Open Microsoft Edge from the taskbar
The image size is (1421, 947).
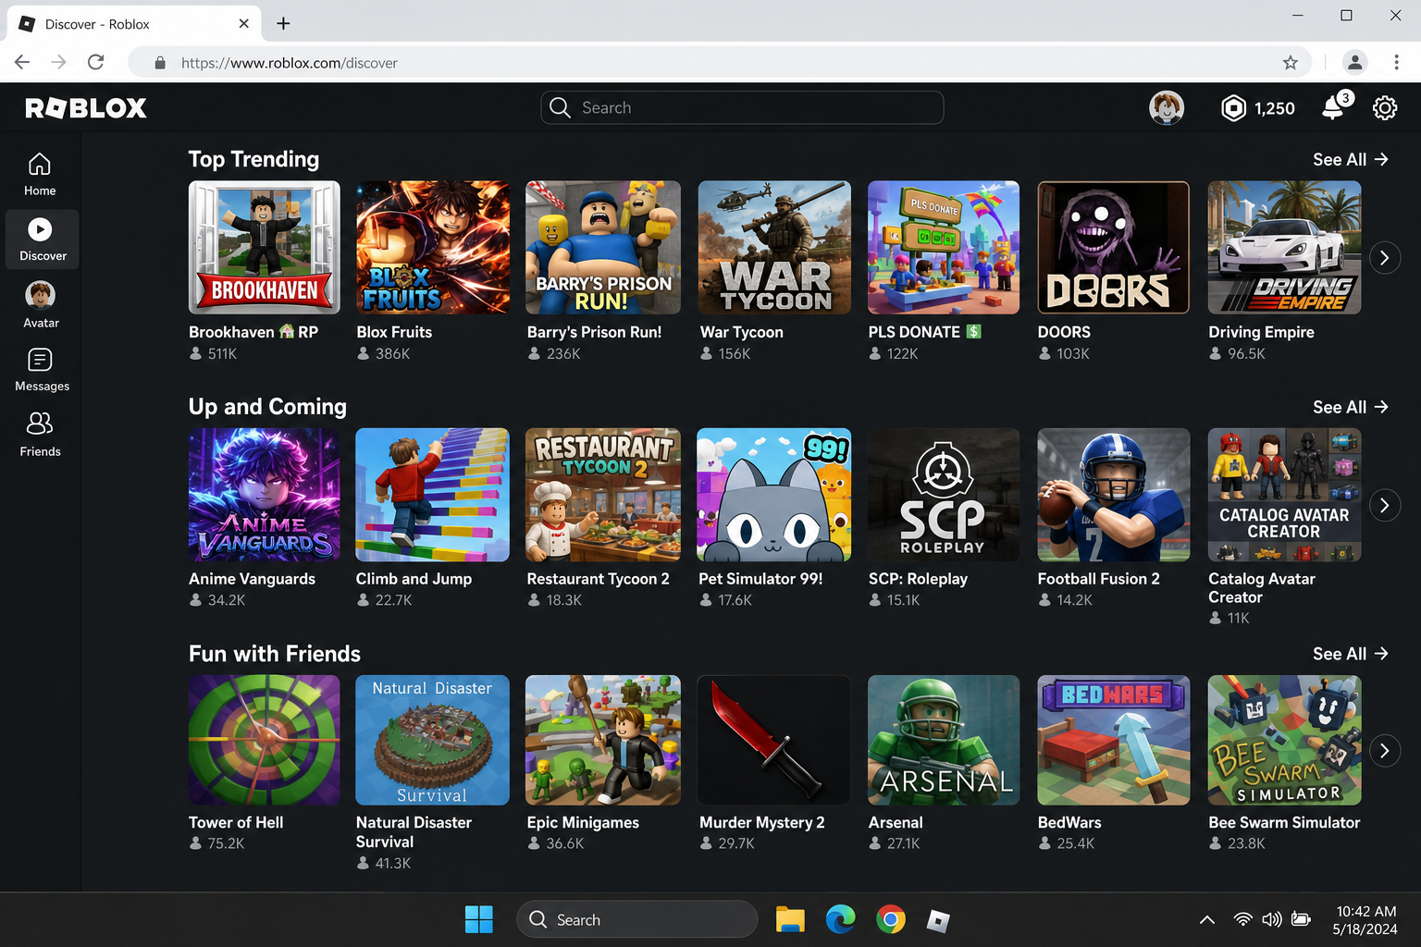[840, 919]
